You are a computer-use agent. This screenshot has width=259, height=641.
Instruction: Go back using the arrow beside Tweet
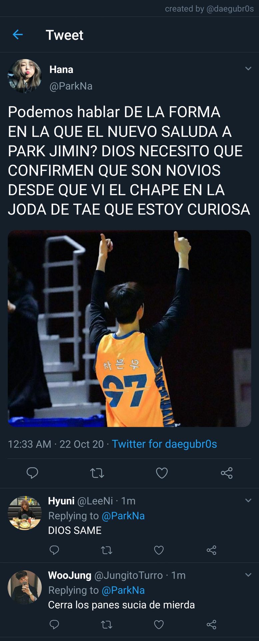pos(18,34)
